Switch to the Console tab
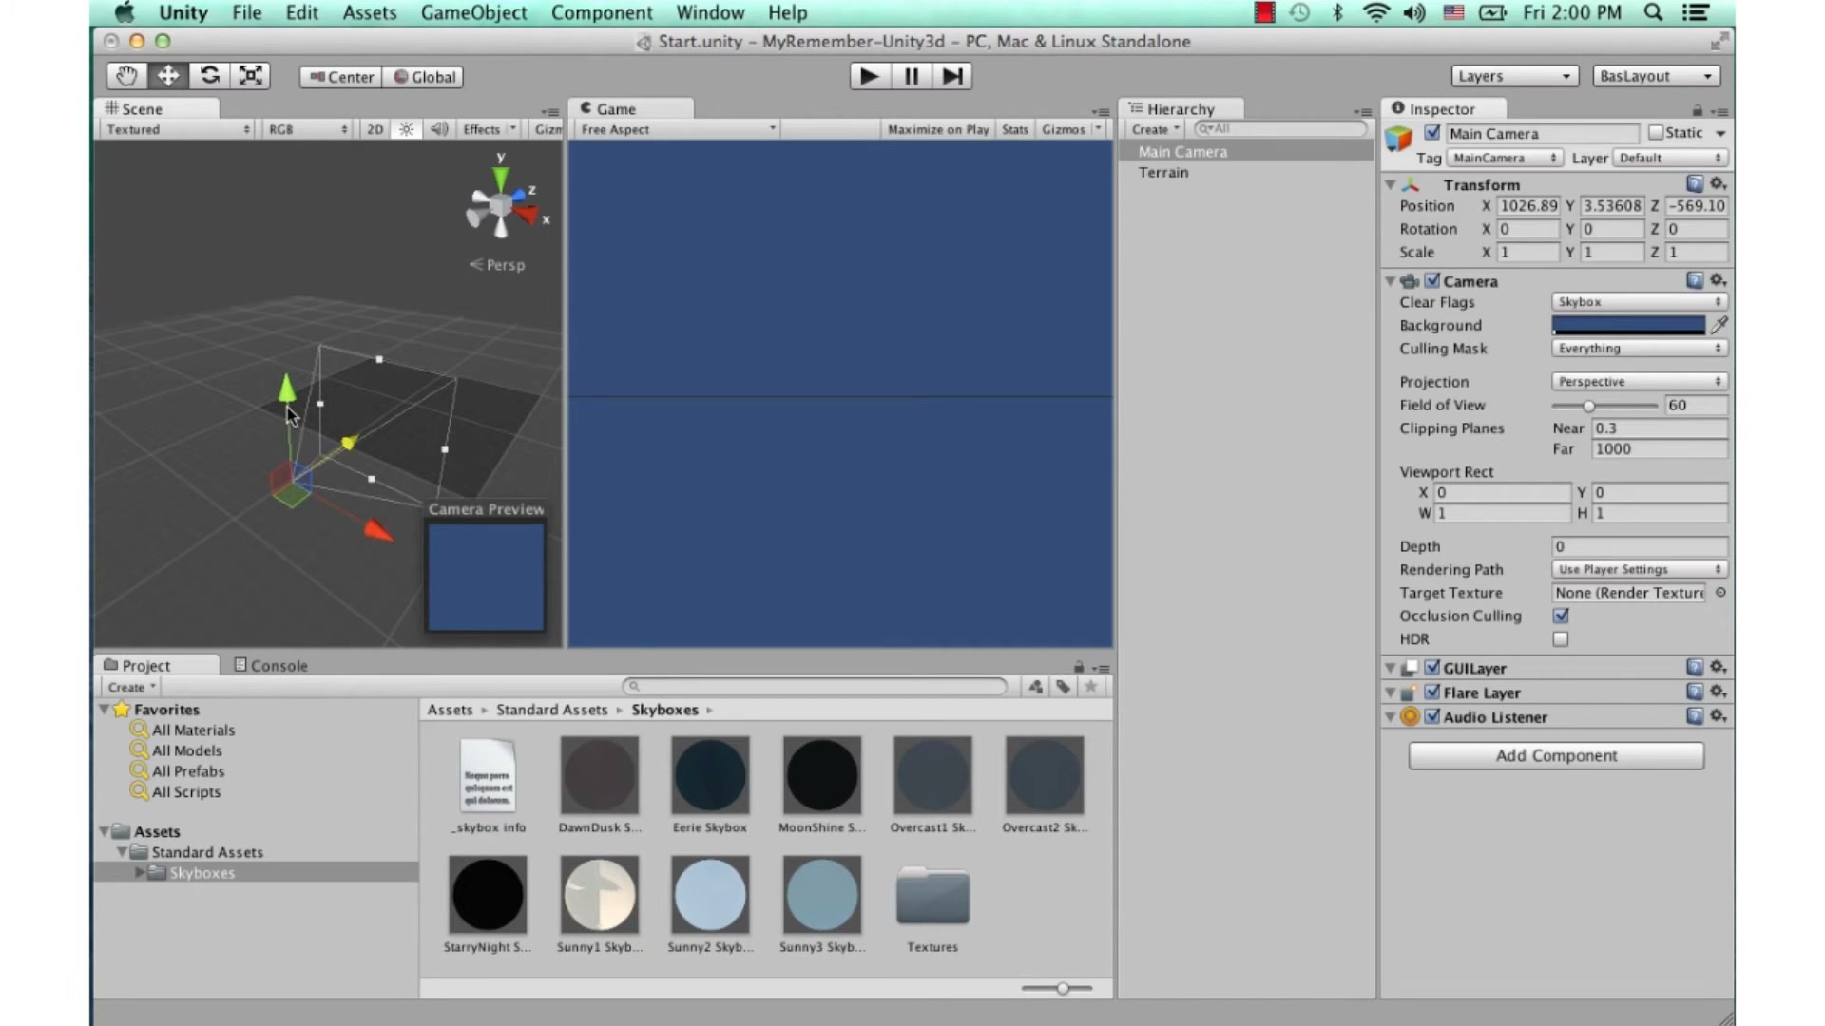 [271, 666]
